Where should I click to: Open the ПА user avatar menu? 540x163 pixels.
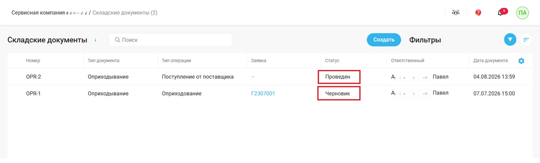(x=522, y=13)
